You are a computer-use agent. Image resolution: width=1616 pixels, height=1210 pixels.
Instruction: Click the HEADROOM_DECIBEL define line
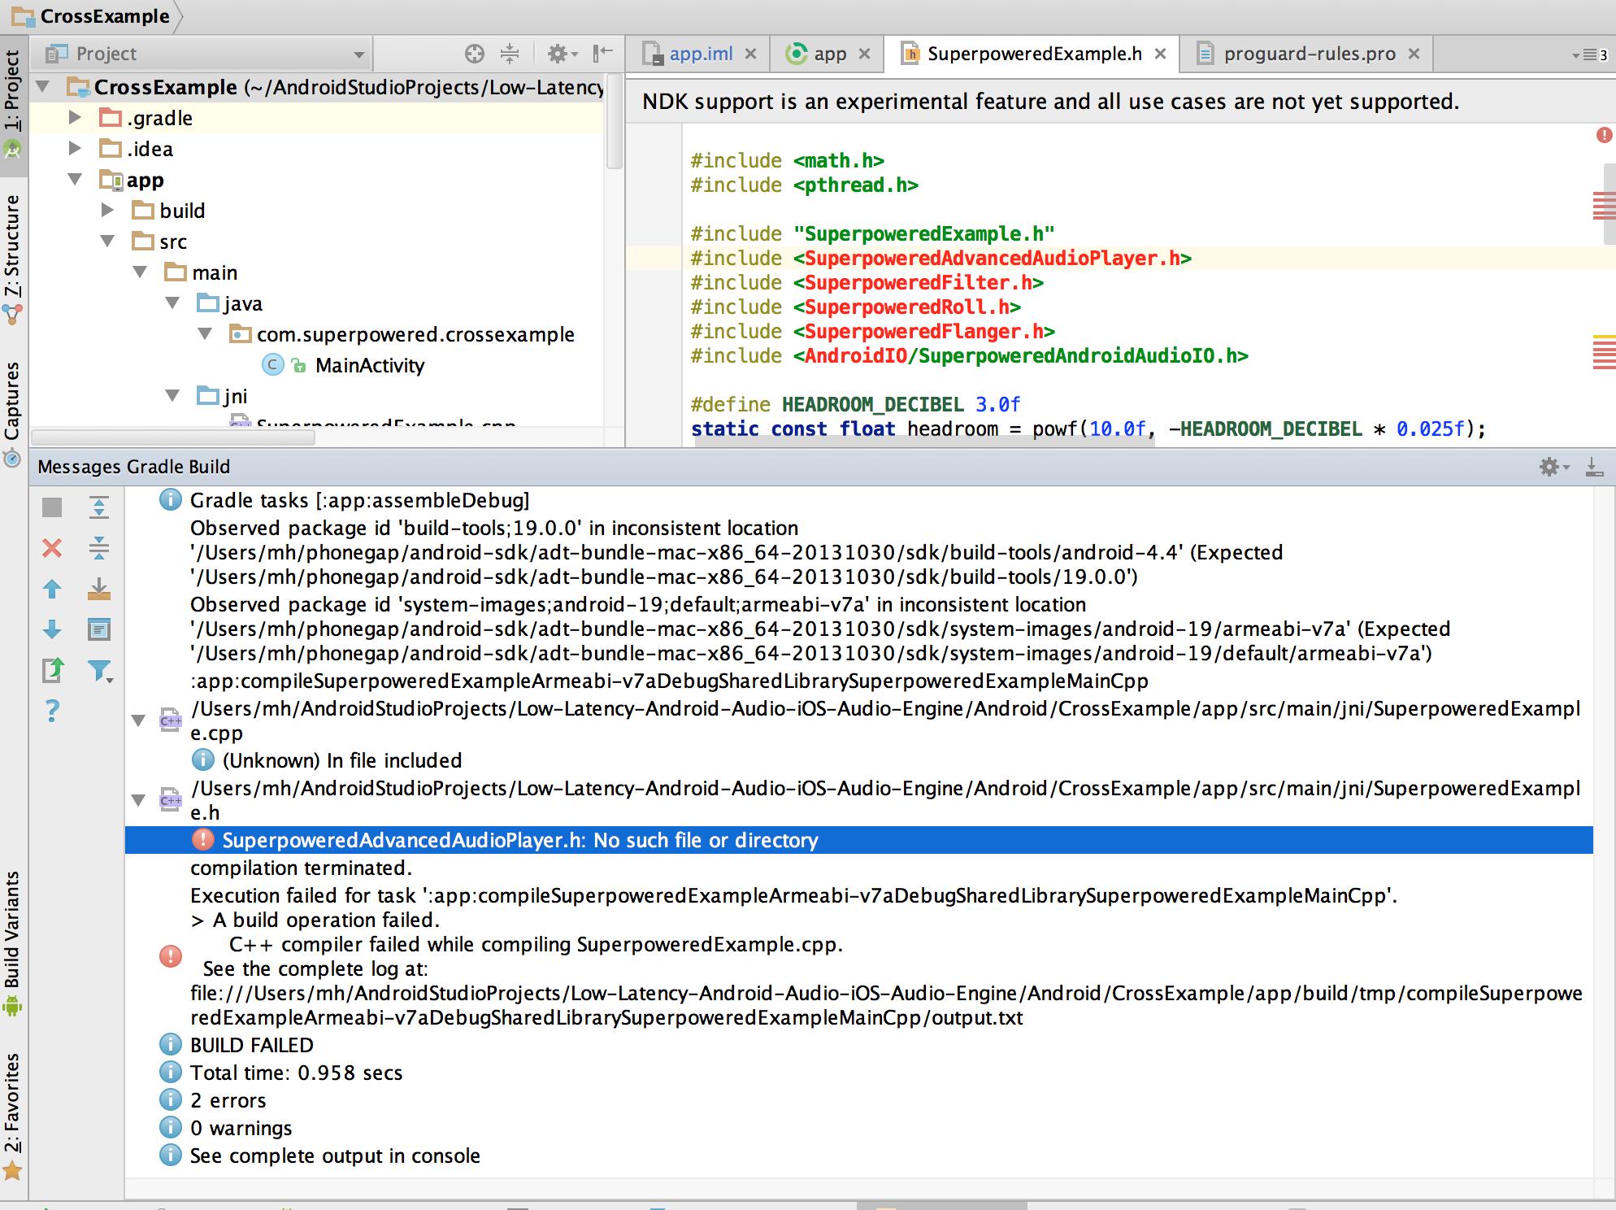coord(855,404)
